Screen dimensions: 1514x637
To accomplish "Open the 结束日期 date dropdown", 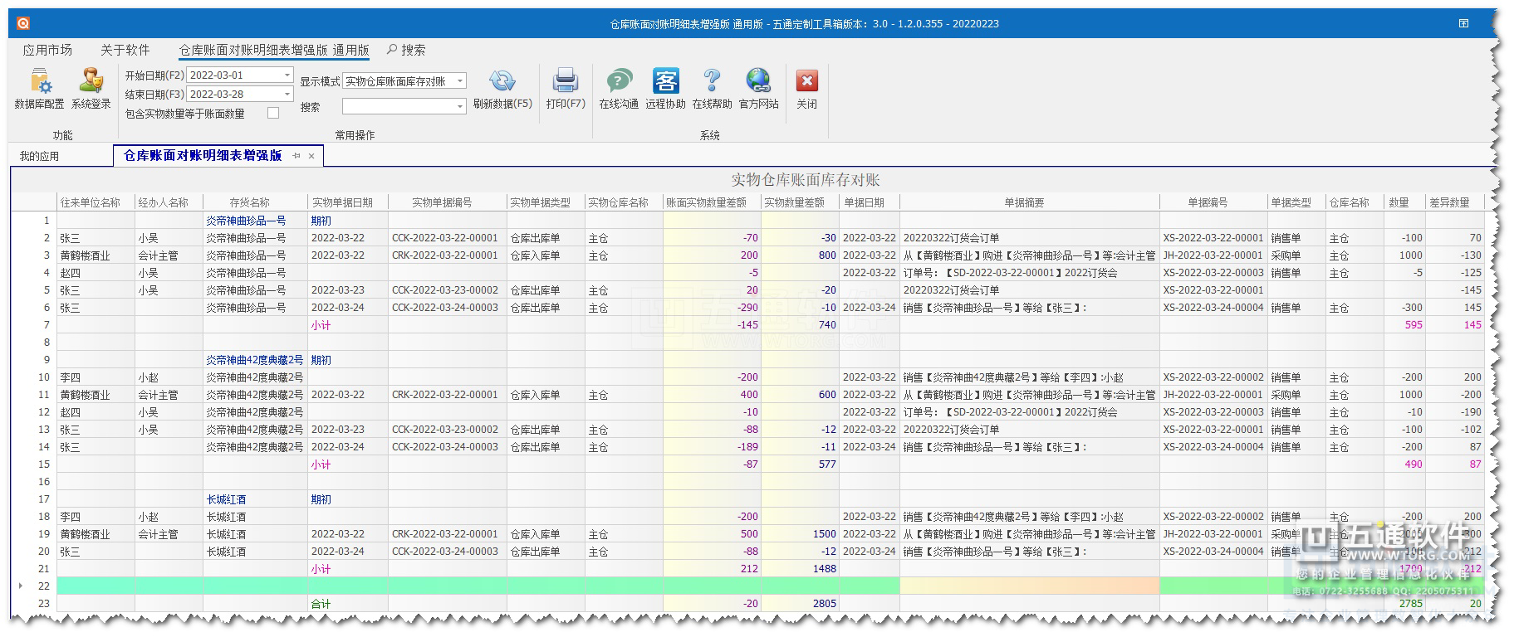I will point(287,95).
